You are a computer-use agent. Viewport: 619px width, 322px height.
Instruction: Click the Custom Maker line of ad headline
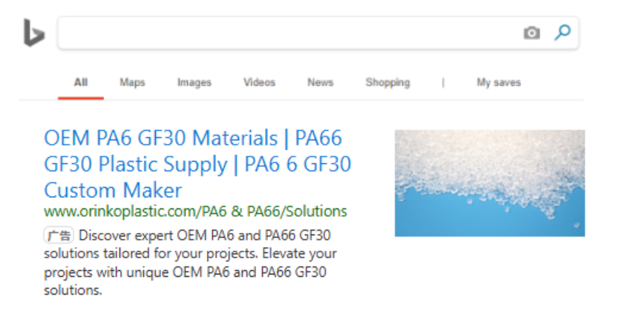point(113,190)
